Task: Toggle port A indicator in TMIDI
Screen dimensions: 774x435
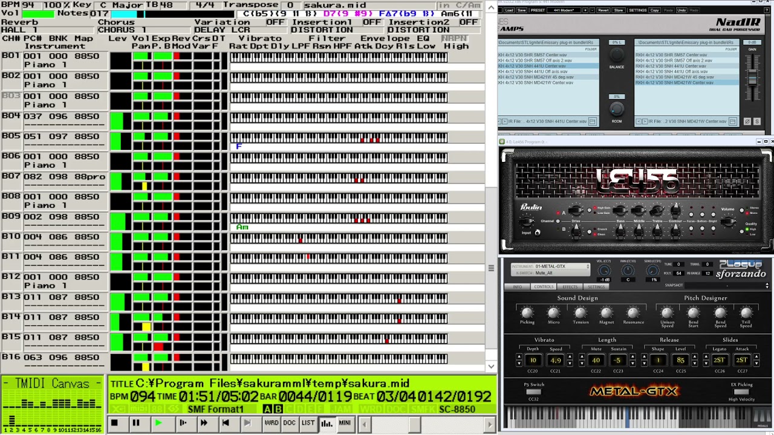Action: 268,409
